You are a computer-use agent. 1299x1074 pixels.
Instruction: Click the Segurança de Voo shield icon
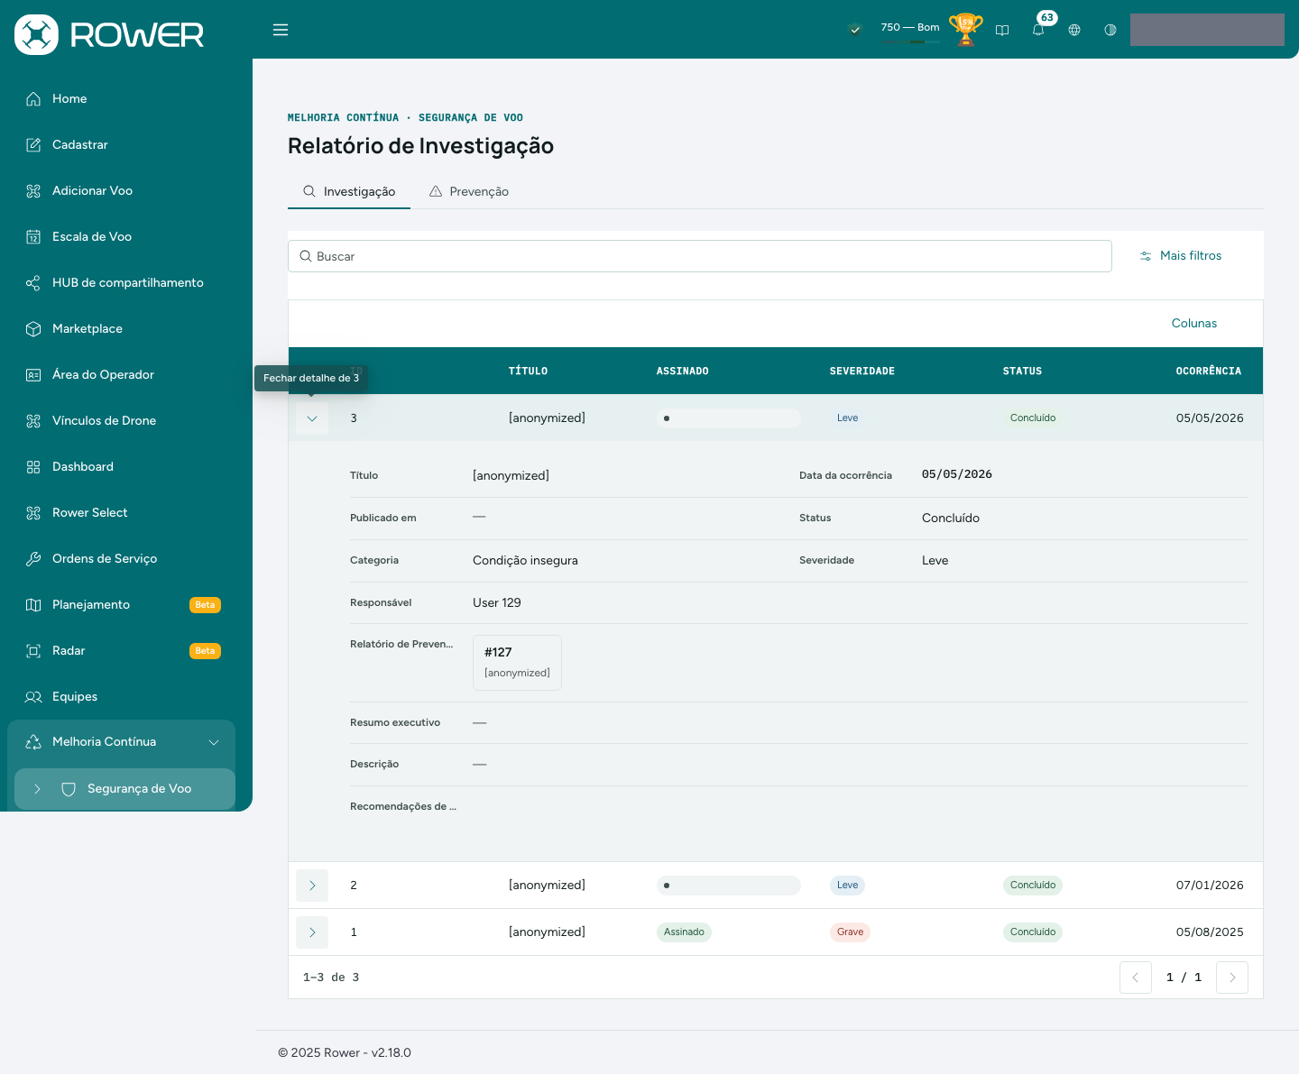(x=69, y=789)
